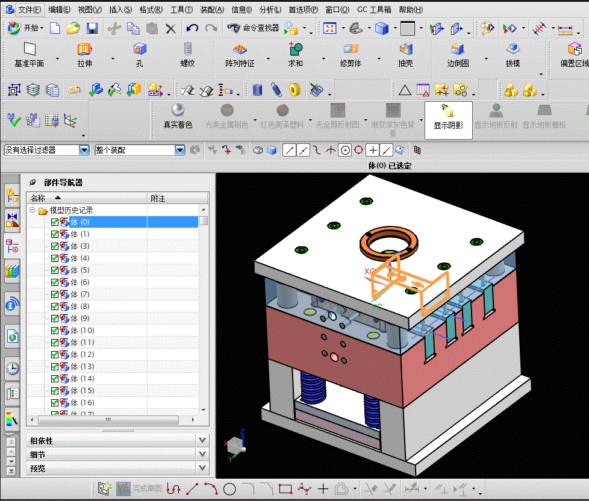Click the 真实着色 rendering icon
Image resolution: width=589 pixels, height=501 pixels.
click(x=178, y=110)
